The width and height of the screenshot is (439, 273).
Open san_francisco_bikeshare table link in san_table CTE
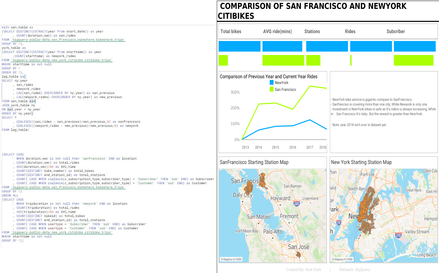point(68,40)
